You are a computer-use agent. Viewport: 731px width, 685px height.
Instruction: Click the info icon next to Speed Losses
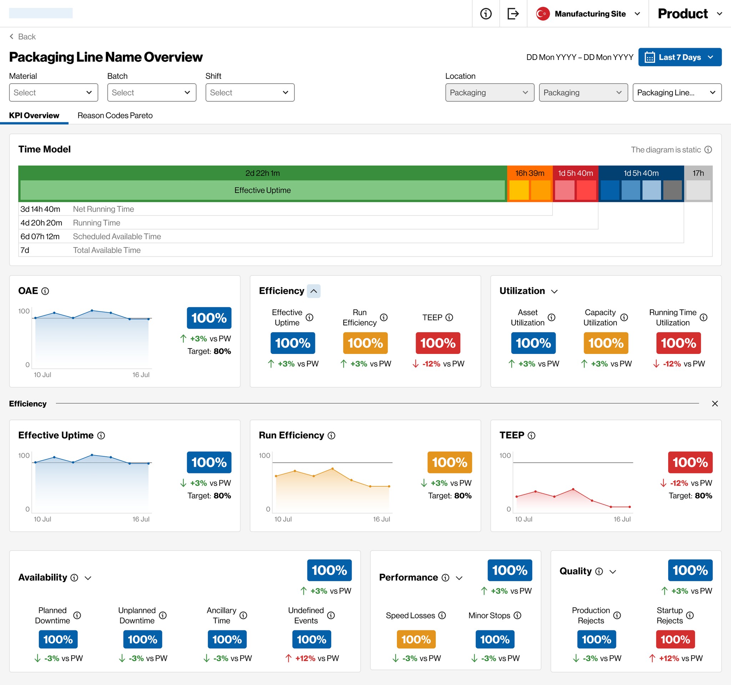442,615
